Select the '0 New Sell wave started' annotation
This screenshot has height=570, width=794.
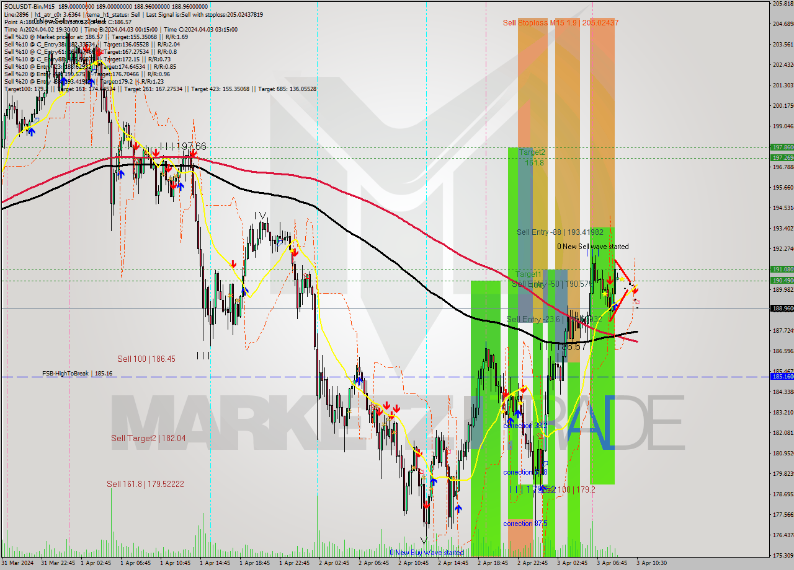pos(592,247)
